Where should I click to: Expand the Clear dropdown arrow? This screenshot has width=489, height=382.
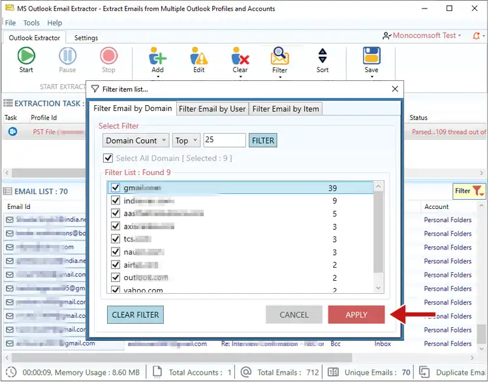pyautogui.click(x=240, y=76)
